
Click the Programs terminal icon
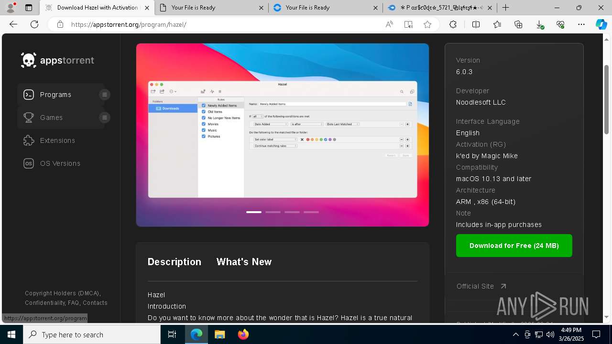[x=29, y=95]
